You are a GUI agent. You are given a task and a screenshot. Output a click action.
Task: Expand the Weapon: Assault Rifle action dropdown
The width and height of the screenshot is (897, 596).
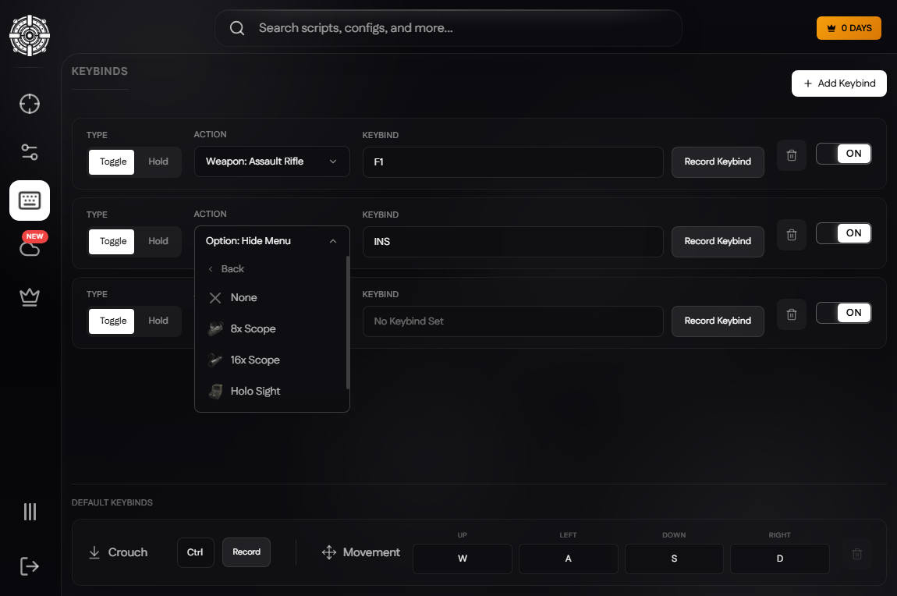click(271, 161)
